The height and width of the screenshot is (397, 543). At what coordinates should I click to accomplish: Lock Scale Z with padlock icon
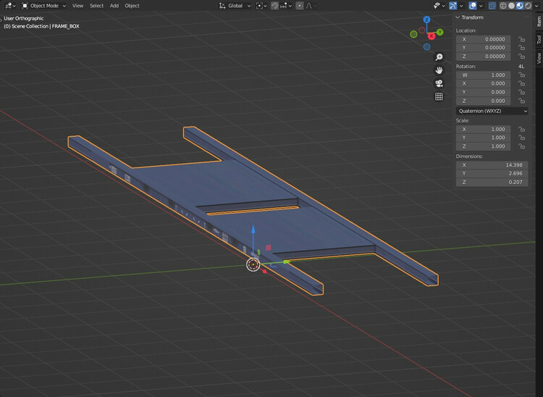coord(521,146)
